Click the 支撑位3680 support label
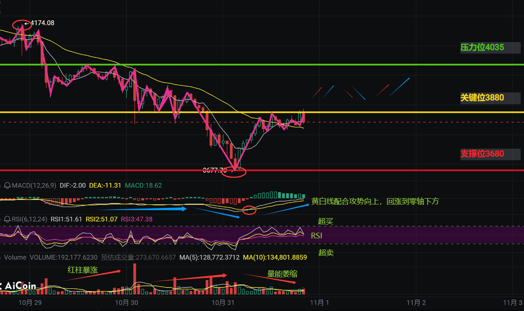This screenshot has width=524, height=311. pyautogui.click(x=482, y=154)
